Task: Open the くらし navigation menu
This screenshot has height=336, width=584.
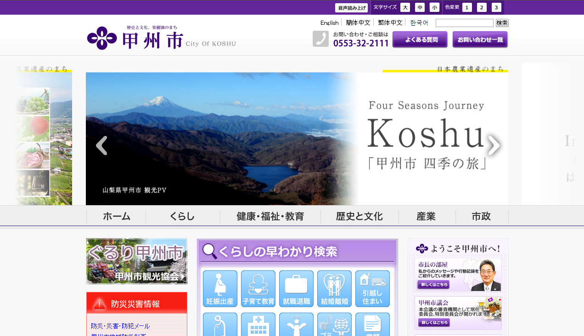Action: [182, 217]
